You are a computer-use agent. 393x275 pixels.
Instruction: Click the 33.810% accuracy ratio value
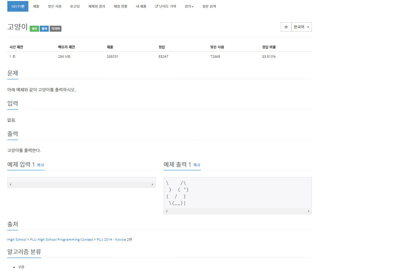coord(269,57)
